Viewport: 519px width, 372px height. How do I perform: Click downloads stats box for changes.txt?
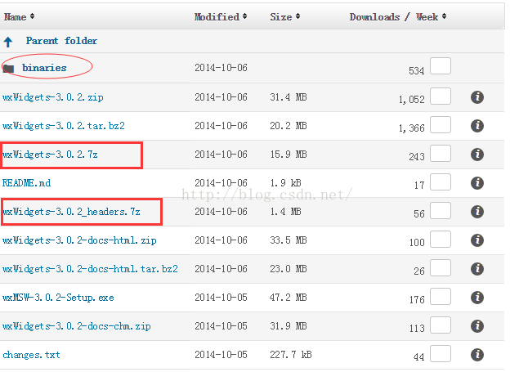tap(441, 354)
